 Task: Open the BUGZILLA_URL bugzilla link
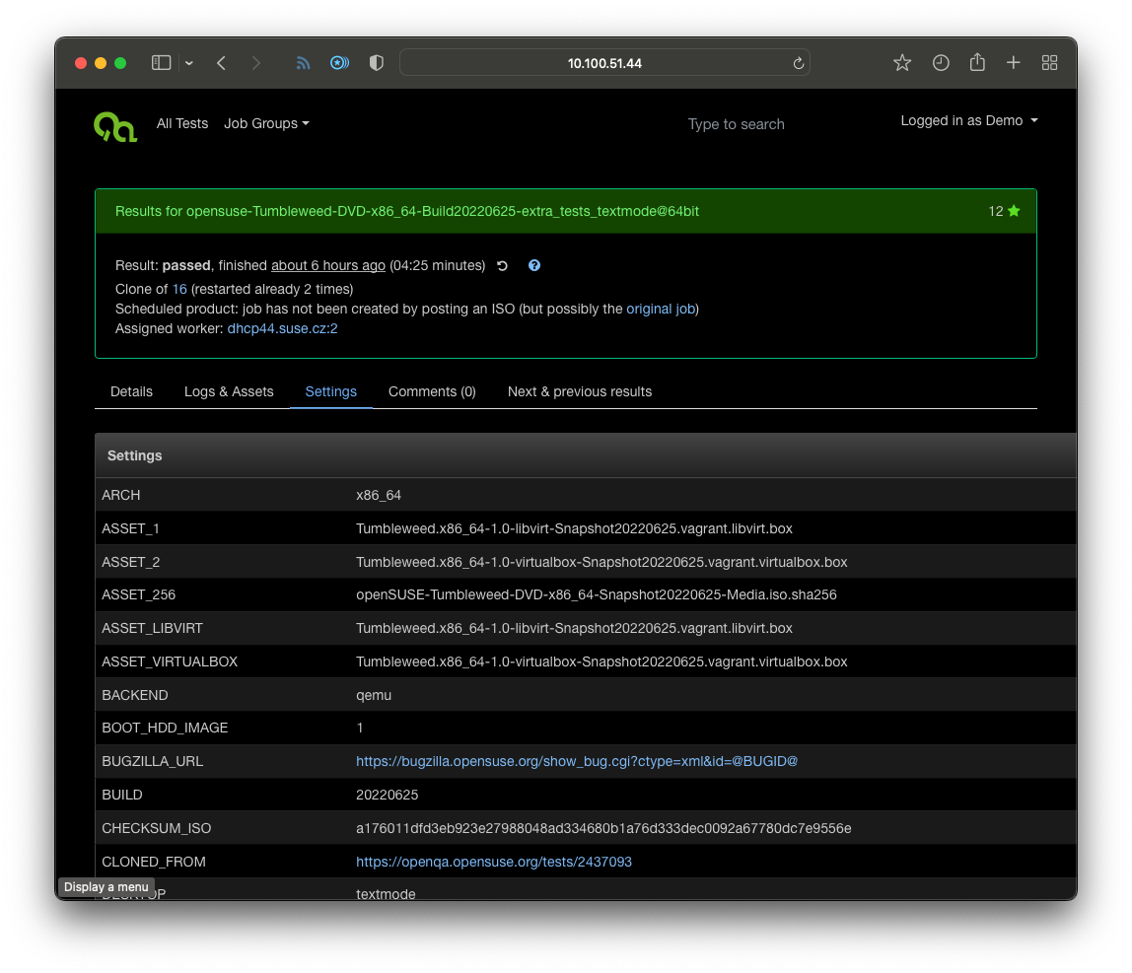[576, 761]
